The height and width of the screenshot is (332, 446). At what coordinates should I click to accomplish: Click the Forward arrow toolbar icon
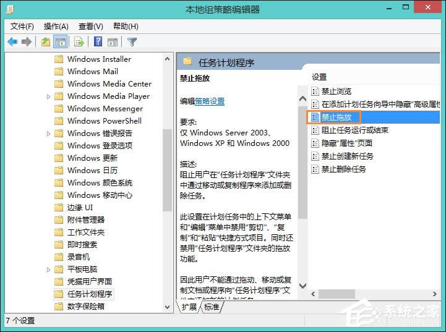point(27,42)
